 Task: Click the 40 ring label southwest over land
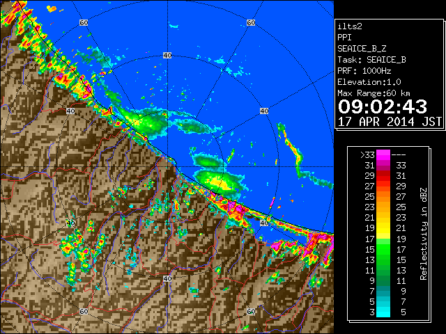(70, 223)
